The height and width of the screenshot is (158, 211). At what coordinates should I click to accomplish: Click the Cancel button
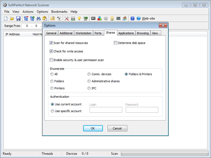tap(117, 128)
